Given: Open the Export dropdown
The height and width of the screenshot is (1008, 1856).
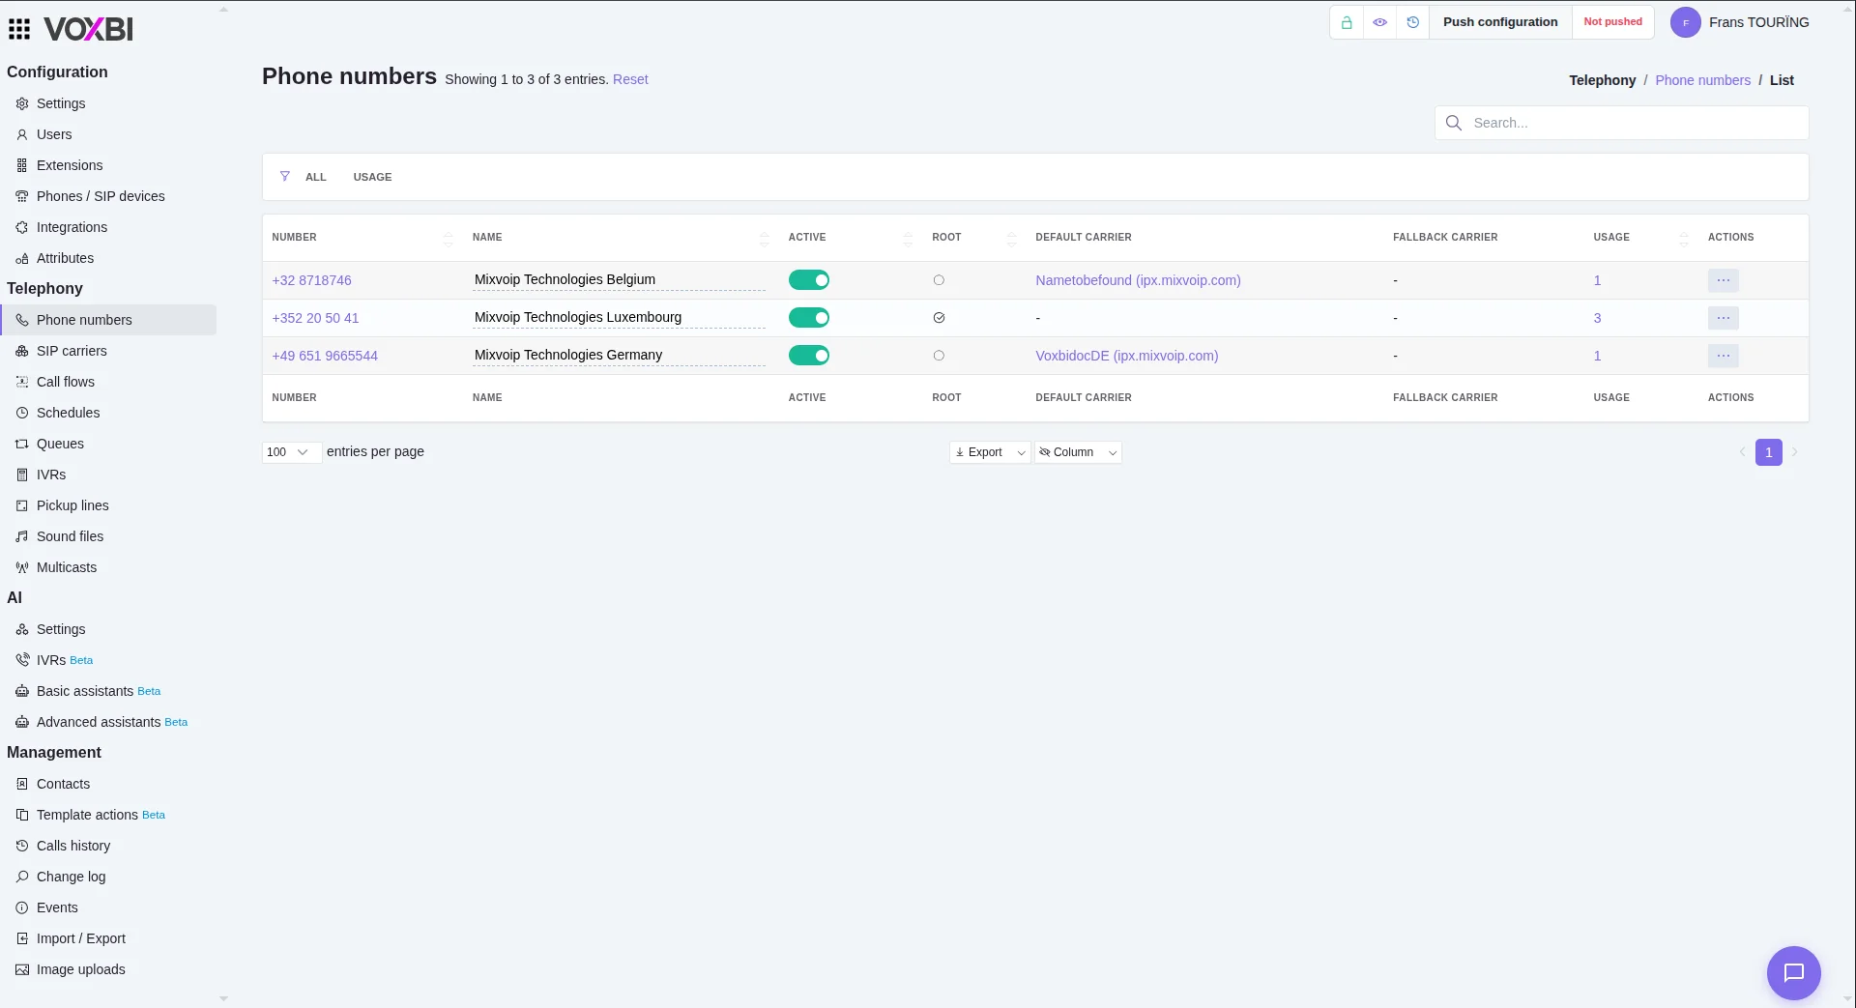Looking at the screenshot, I should coord(990,452).
